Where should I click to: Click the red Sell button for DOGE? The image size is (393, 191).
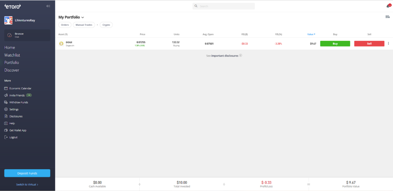(x=369, y=44)
